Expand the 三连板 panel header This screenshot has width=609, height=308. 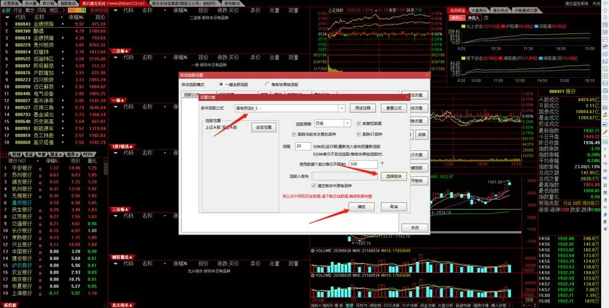coord(120,209)
